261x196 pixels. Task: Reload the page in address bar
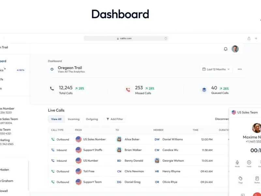166,38
